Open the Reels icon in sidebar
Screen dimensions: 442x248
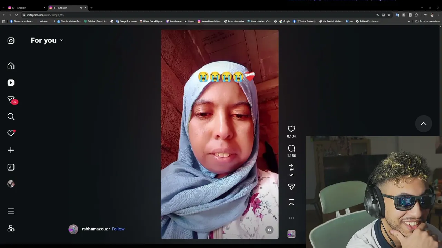click(11, 83)
